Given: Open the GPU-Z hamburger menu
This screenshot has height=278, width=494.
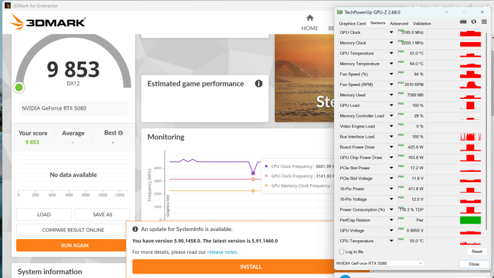Looking at the screenshot, I should (x=484, y=22).
